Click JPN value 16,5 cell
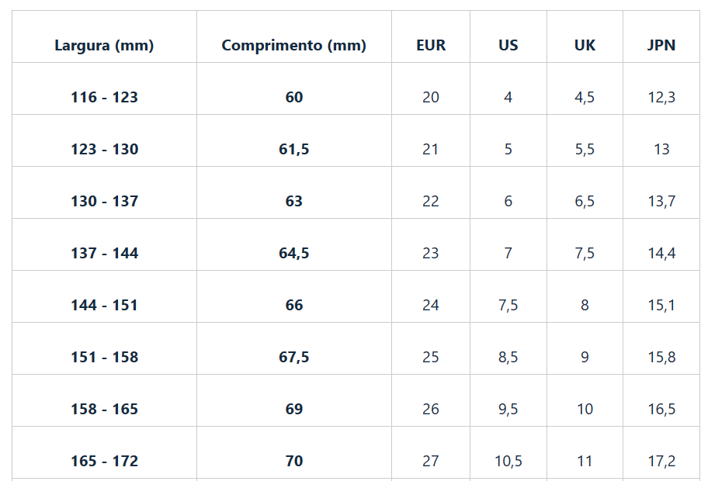This screenshot has height=481, width=701. [x=661, y=409]
